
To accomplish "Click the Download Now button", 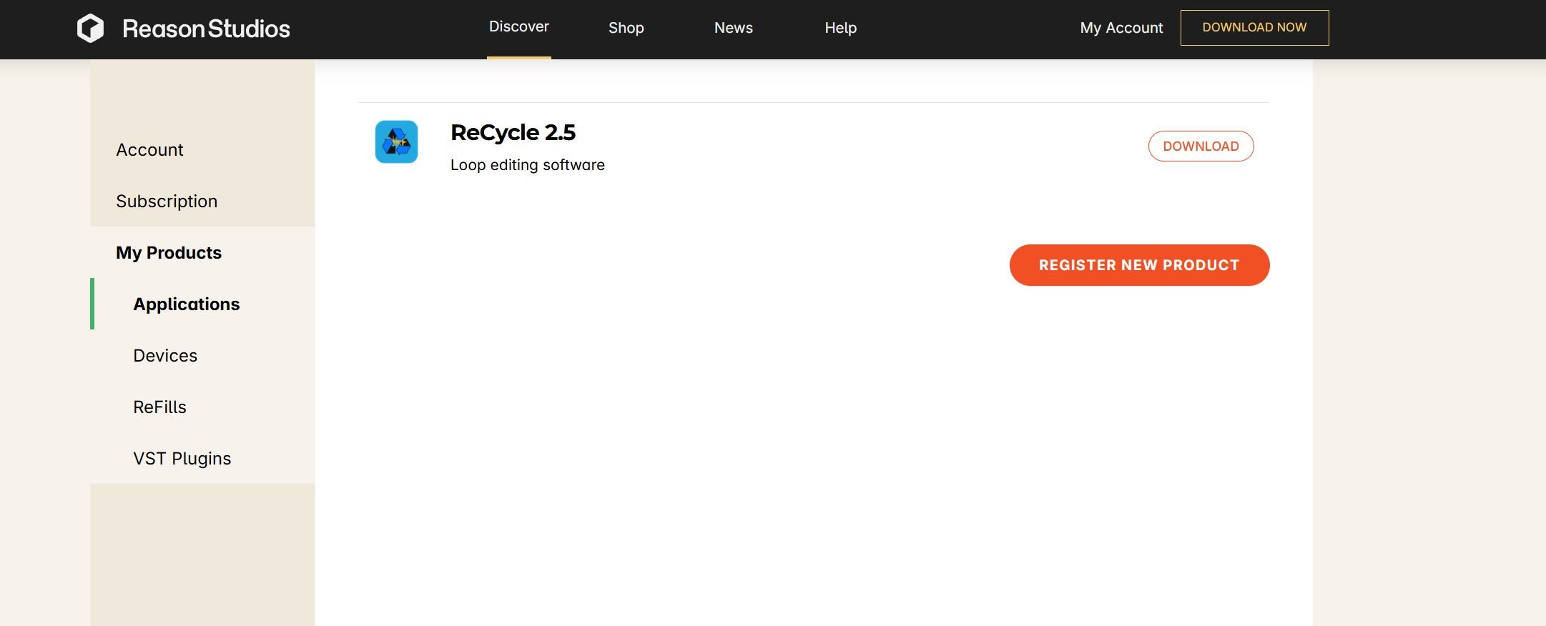I will [1255, 28].
